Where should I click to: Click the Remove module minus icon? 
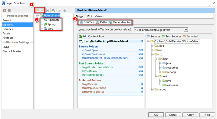tap(42, 10)
